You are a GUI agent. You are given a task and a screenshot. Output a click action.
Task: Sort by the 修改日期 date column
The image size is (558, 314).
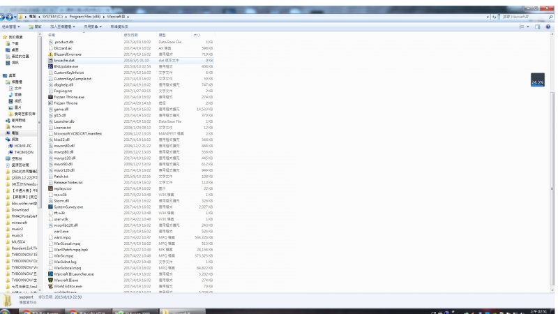tap(139, 35)
